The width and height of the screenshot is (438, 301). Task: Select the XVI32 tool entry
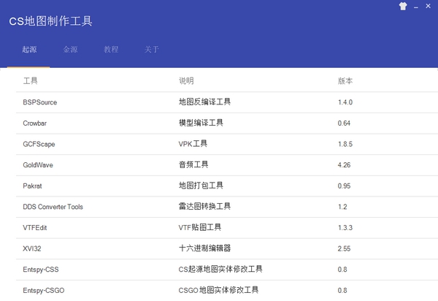32,248
